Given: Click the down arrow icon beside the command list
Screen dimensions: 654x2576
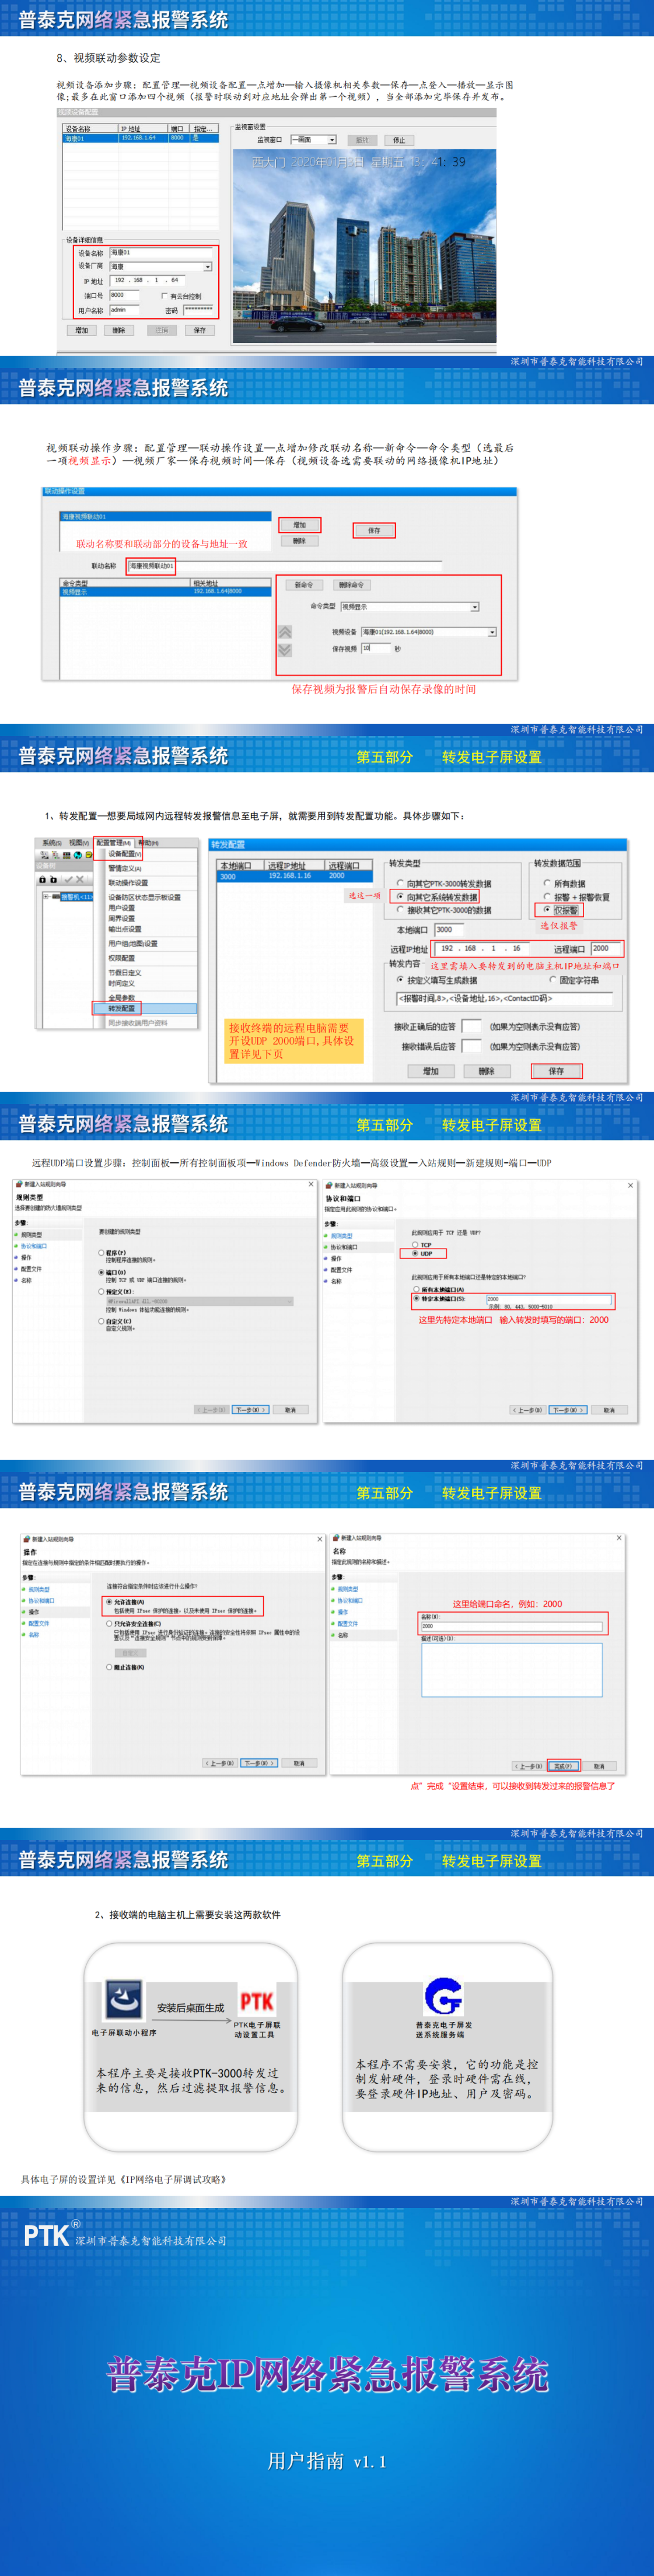Looking at the screenshot, I should (x=285, y=650).
